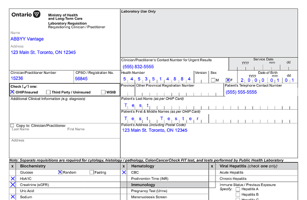The height and width of the screenshot is (200, 307).
Task: Check the Hepatitis A checkbox
Action: pyautogui.click(x=237, y=189)
